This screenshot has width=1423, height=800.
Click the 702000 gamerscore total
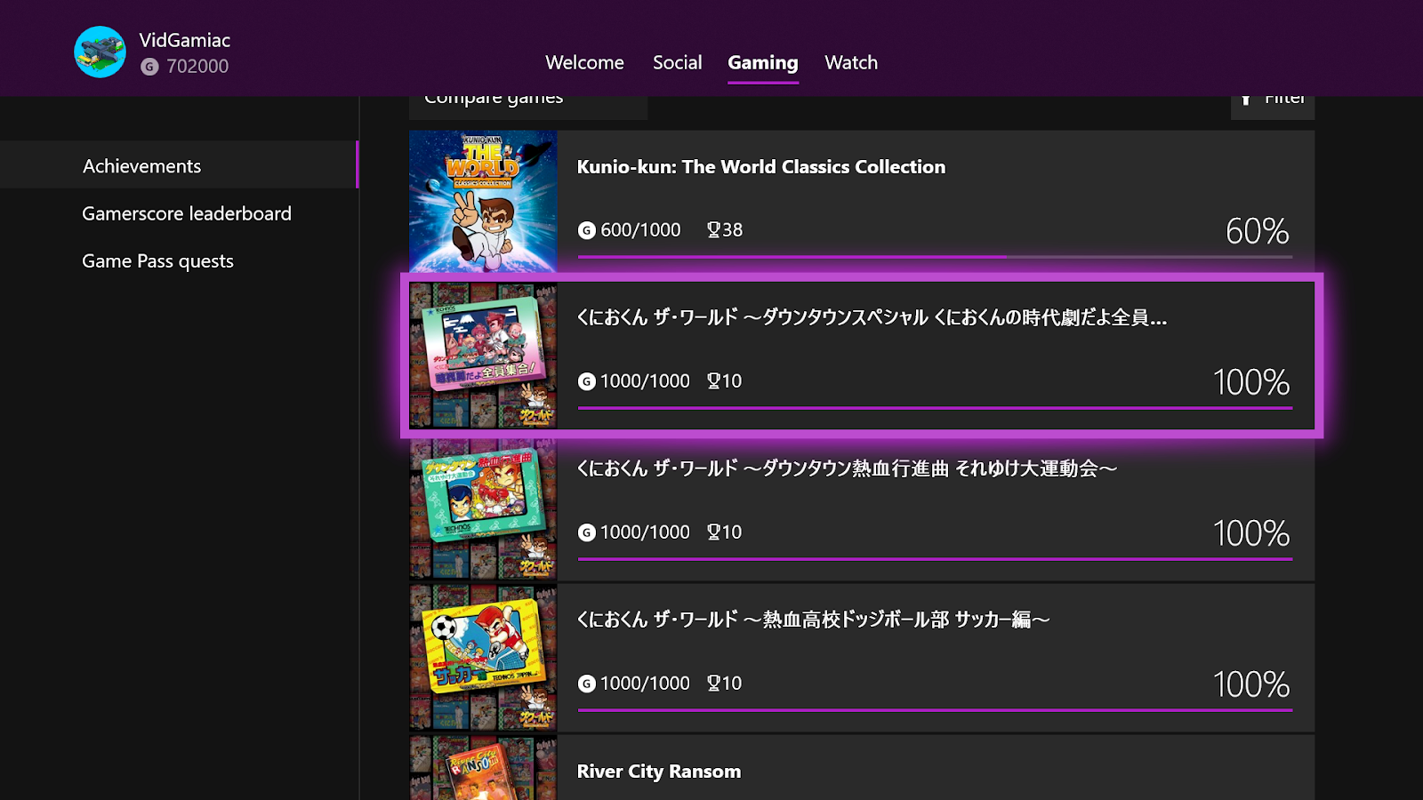pos(197,67)
